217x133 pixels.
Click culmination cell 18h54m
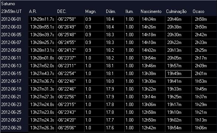tap(178, 128)
